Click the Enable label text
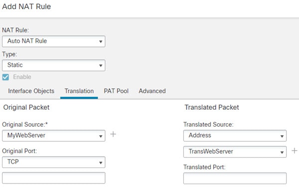 (x=22, y=77)
